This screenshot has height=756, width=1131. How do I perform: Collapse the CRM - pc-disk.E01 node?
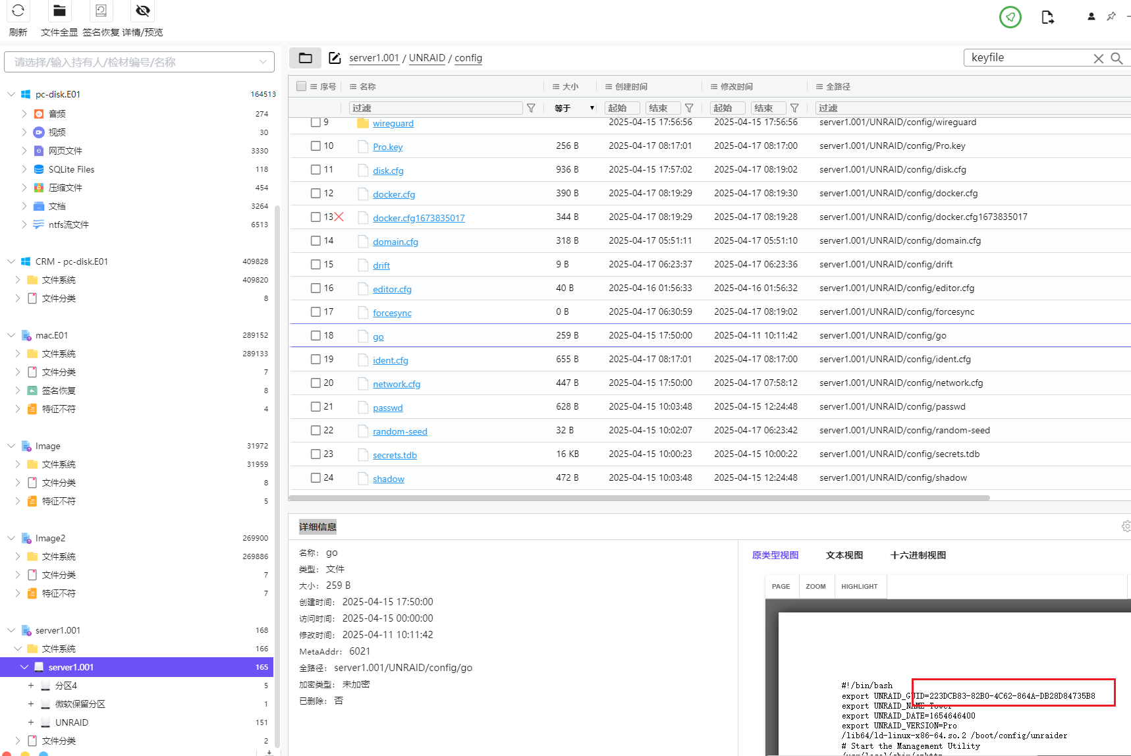[x=11, y=261]
